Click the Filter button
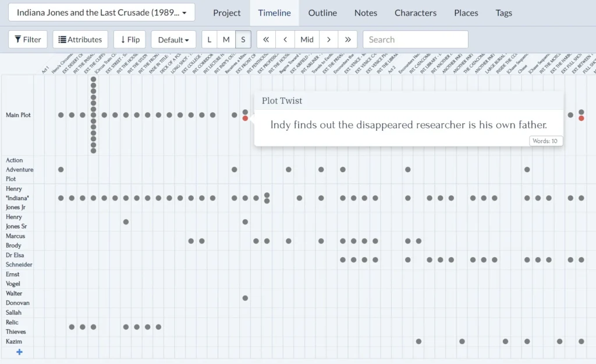Image resolution: width=596 pixels, height=364 pixels. point(28,40)
